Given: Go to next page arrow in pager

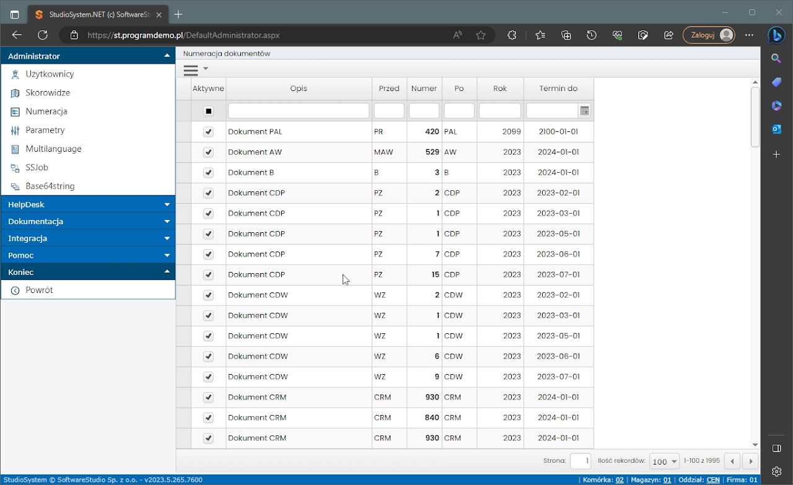Looking at the screenshot, I should 750,461.
